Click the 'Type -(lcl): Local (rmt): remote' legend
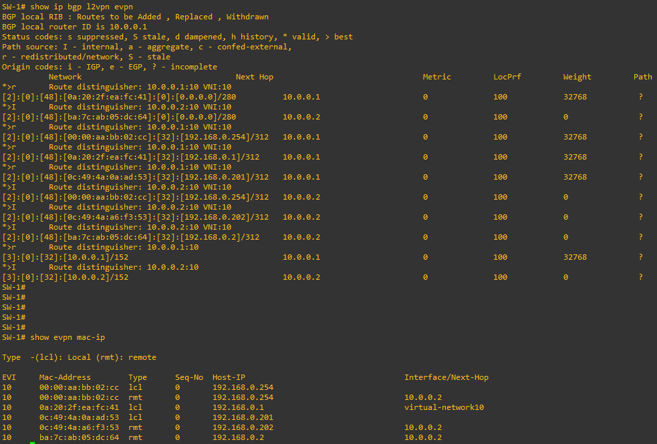The width and height of the screenshot is (657, 444). tap(79, 357)
